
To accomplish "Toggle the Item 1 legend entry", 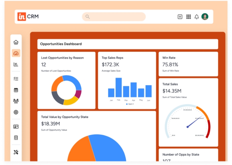I will [x=130, y=104].
